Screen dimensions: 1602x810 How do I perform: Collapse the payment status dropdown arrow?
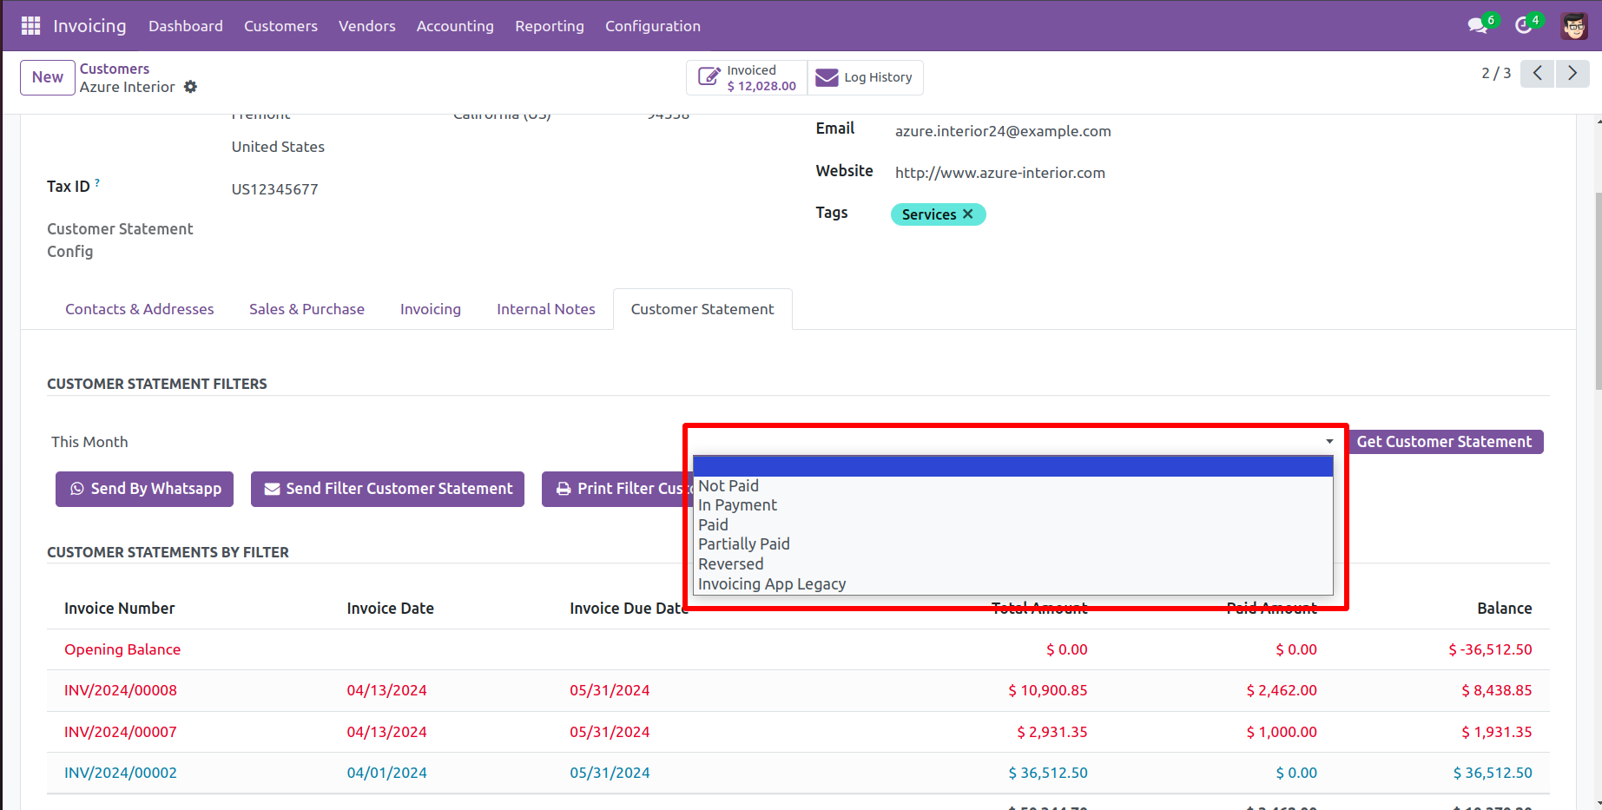coord(1329,442)
